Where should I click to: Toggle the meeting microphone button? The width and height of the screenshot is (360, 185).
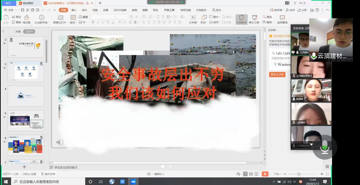coord(324,147)
